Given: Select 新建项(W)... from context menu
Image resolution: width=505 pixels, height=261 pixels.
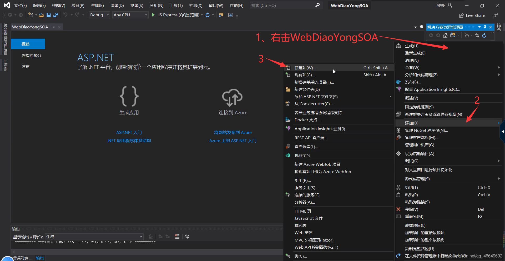Looking at the screenshot, I should [x=339, y=68].
